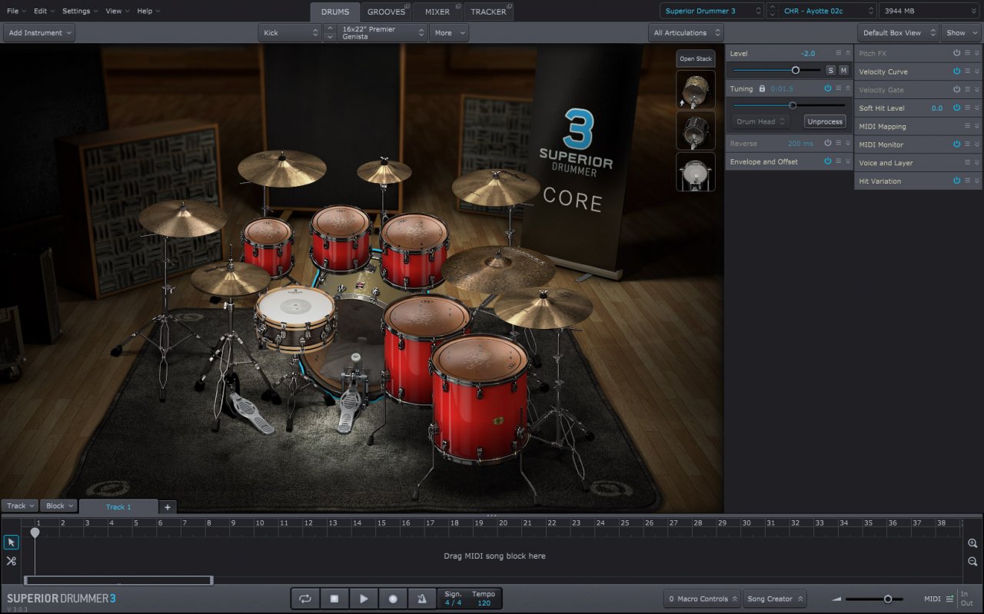The width and height of the screenshot is (984, 614).
Task: Open the Pitch FX menu icon
Action: pos(968,53)
